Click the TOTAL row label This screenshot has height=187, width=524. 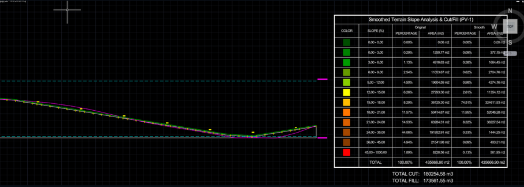point(375,162)
